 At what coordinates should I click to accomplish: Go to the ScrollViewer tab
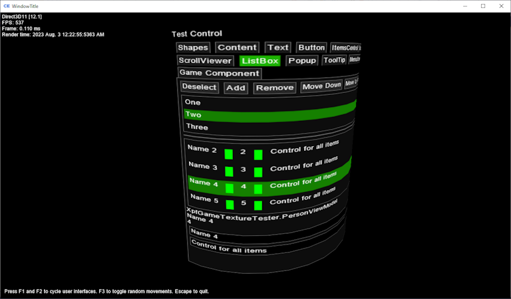pyautogui.click(x=205, y=60)
